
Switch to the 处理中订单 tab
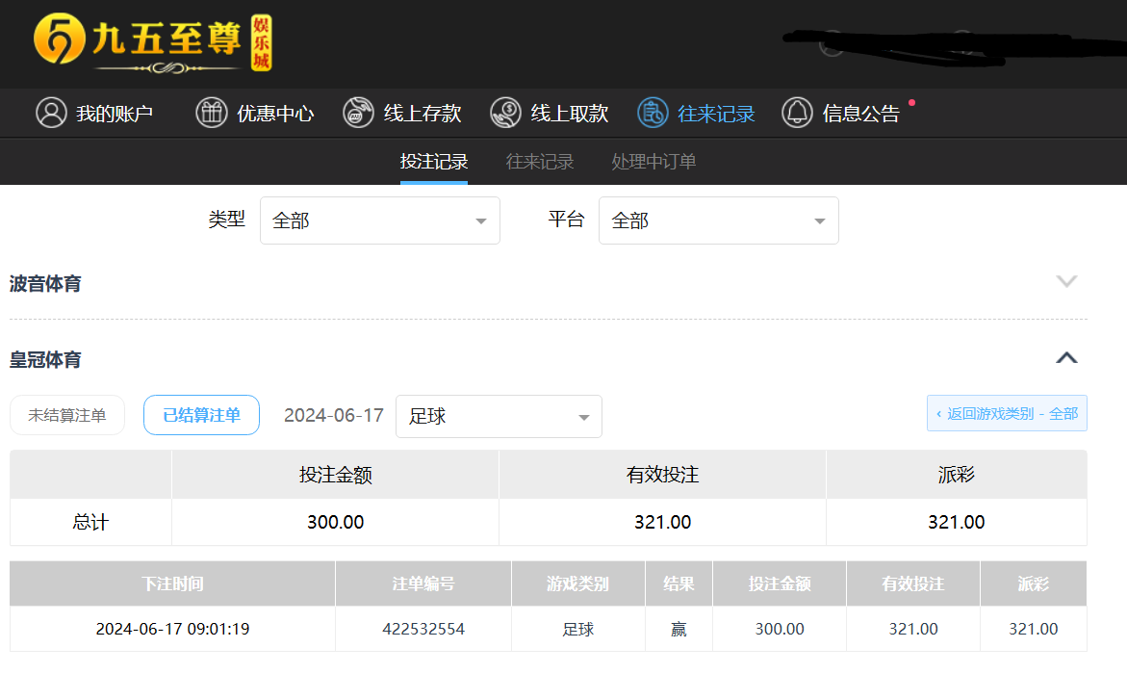[653, 162]
